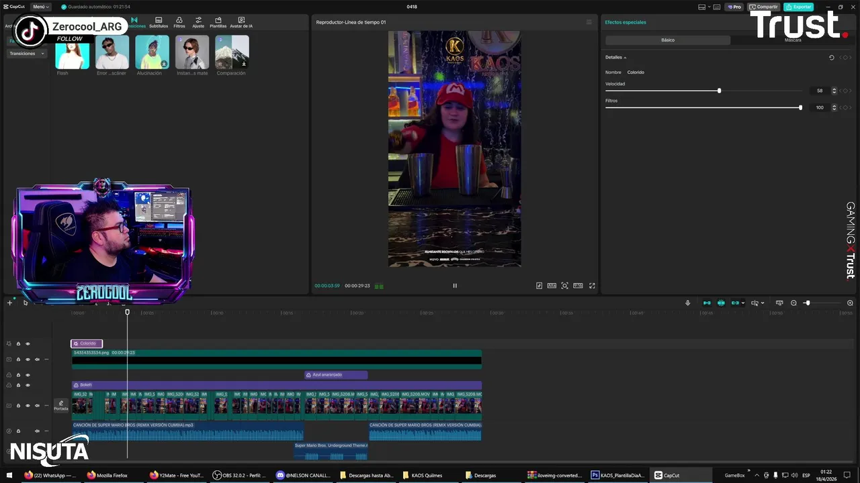
Task: Lock the Colorido effect track
Action: tap(18, 344)
